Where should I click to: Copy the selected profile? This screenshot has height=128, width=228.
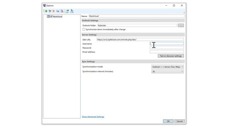(58, 11)
